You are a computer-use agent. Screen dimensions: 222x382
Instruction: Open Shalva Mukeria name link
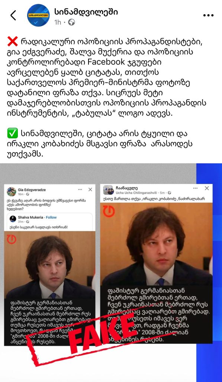pos(31,217)
